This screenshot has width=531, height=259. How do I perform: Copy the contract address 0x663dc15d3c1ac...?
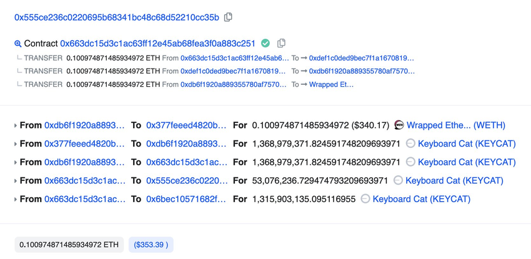[281, 43]
